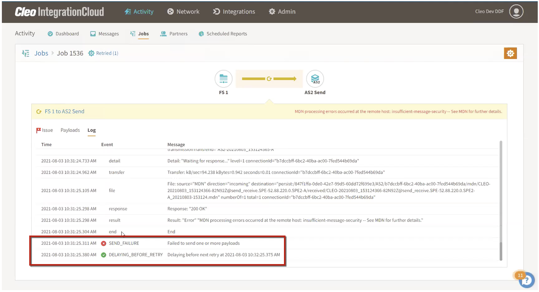Select the Jobs tab

pos(139,34)
